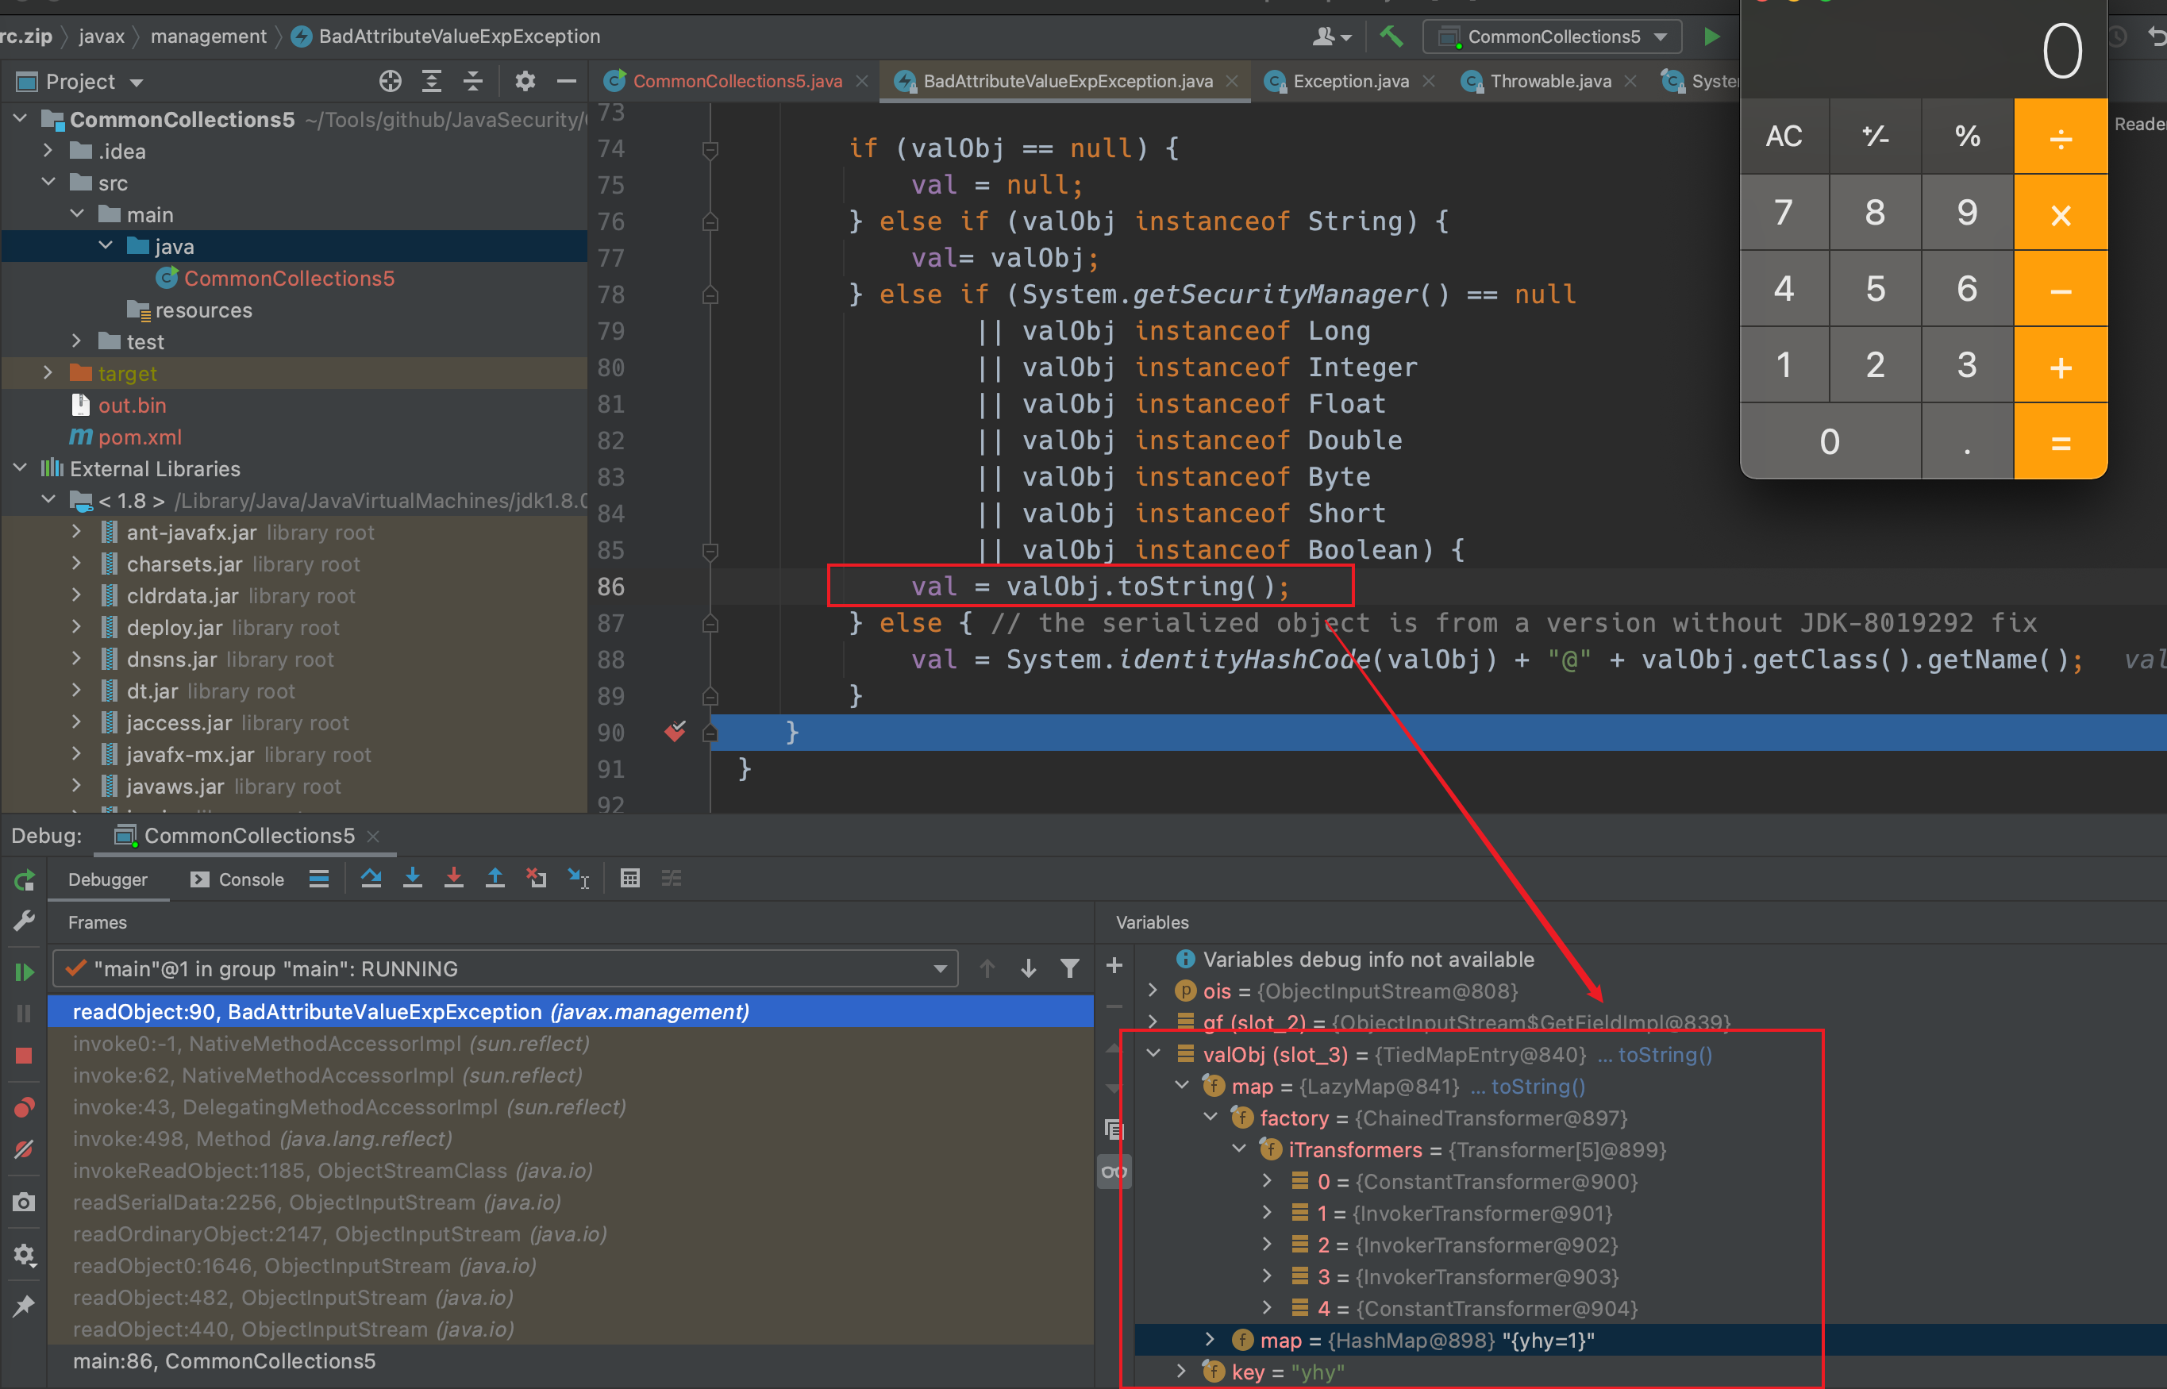The width and height of the screenshot is (2167, 1389).
Task: Click Resume Program green play icon
Action: click(25, 972)
